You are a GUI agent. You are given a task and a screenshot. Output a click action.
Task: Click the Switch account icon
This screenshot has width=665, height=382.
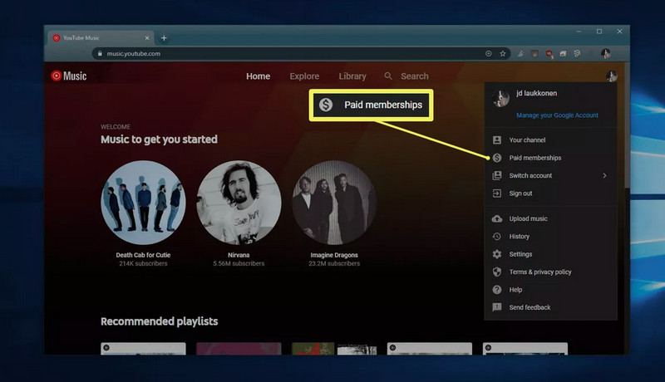pyautogui.click(x=497, y=175)
